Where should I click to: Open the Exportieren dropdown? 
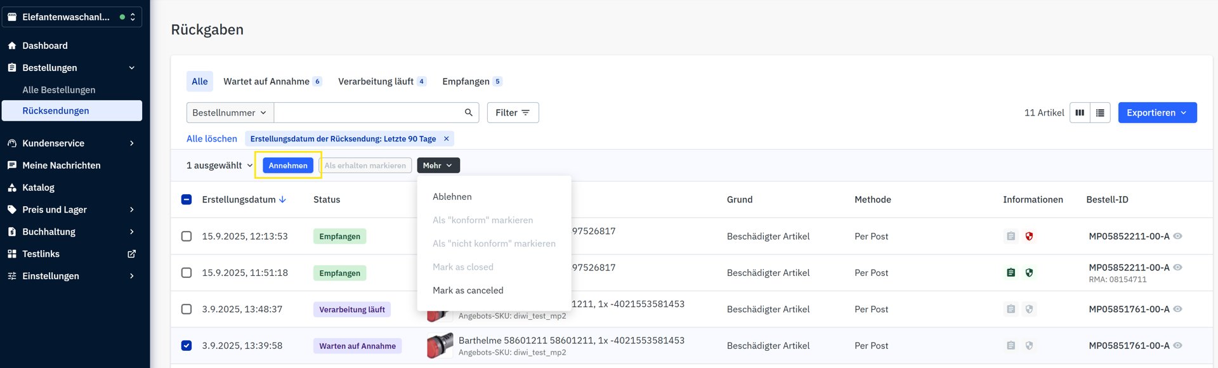pyautogui.click(x=1156, y=112)
